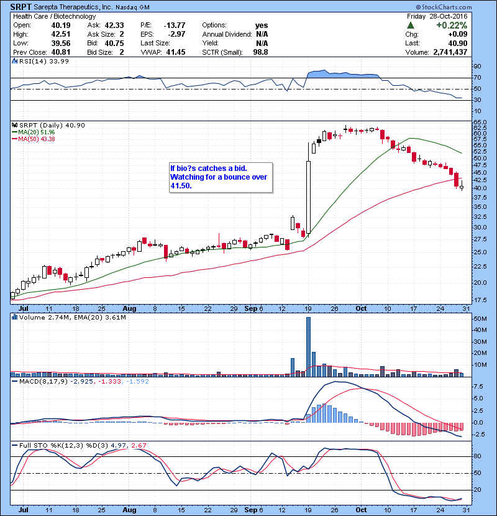Click the Friday 28-Oct-2016 date
The width and height of the screenshot is (497, 516).
437,16
